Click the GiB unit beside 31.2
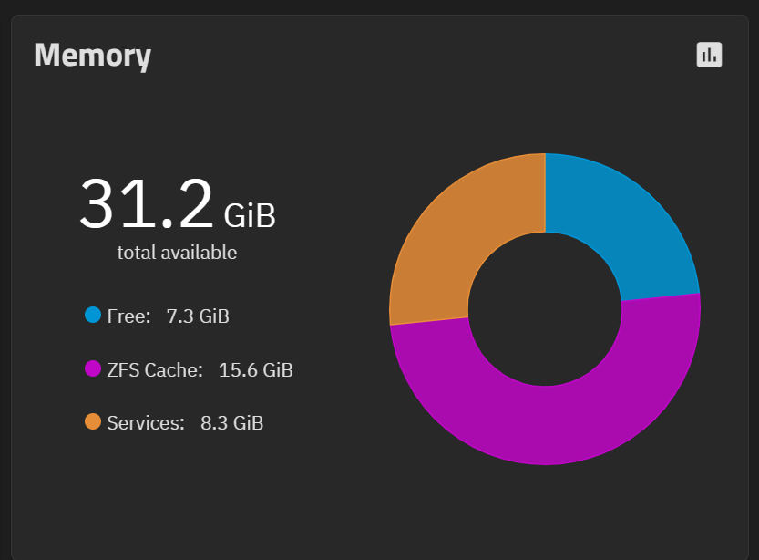Screen dimensions: 759x560 click(250, 215)
